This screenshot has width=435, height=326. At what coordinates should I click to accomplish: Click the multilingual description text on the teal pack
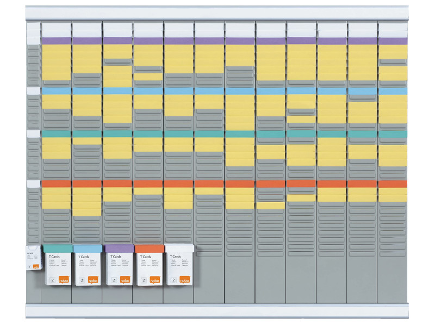[58, 263]
